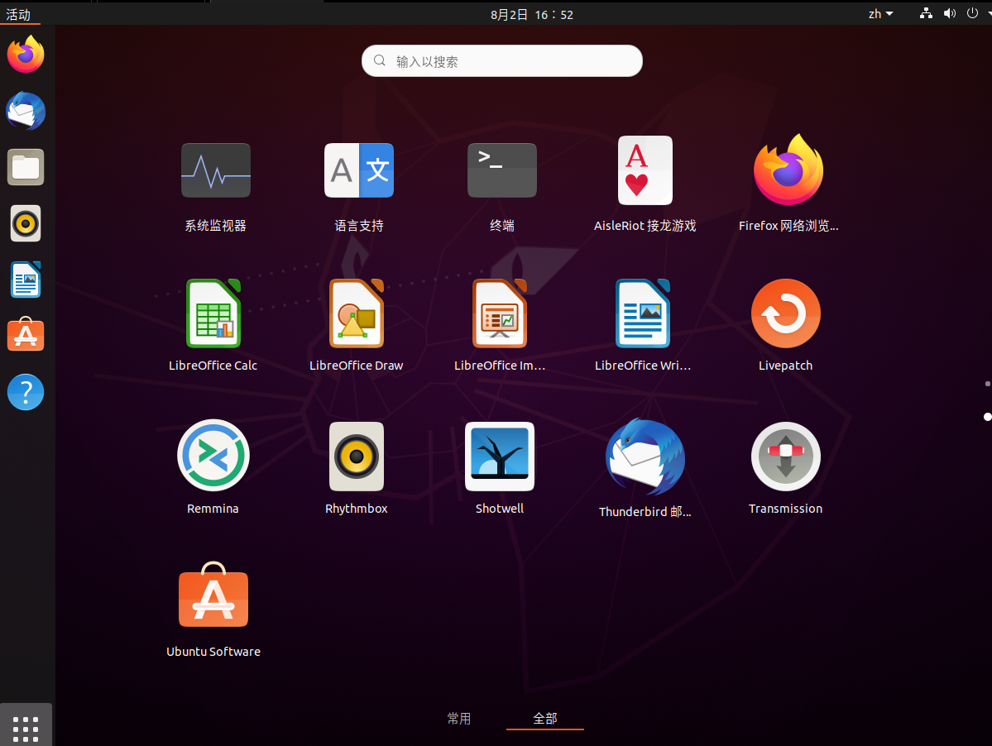
Task: Select the 全部 (All) tab
Action: coord(544,718)
